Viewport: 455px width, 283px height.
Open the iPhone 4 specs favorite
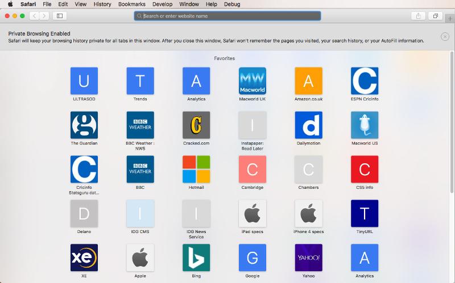coord(308,213)
